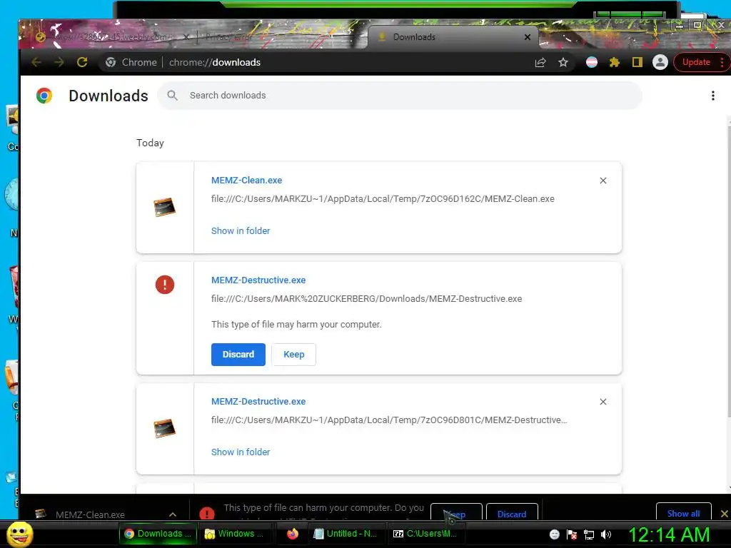Click the red Update button in Chrome

coord(696,63)
